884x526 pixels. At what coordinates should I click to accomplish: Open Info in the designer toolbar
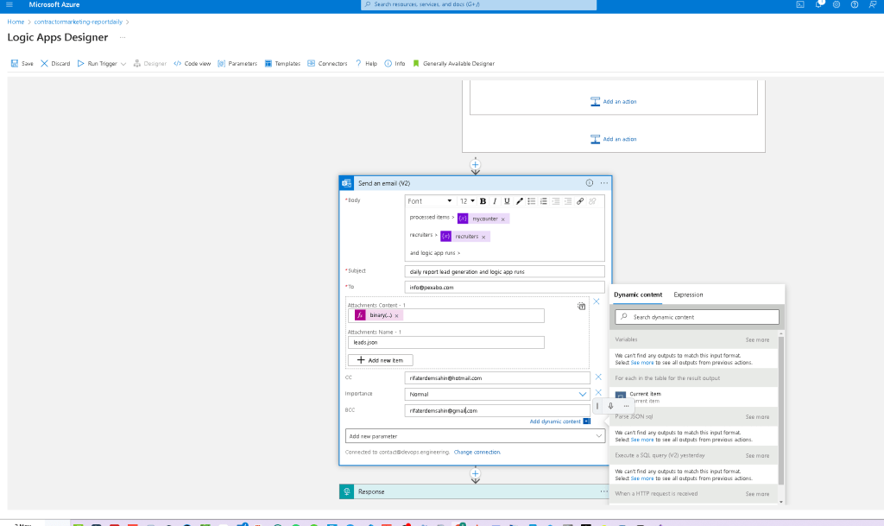(x=395, y=64)
